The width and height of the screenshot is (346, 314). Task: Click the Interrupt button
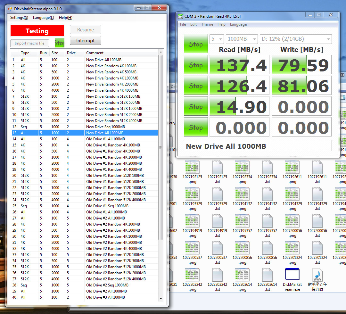coord(86,41)
